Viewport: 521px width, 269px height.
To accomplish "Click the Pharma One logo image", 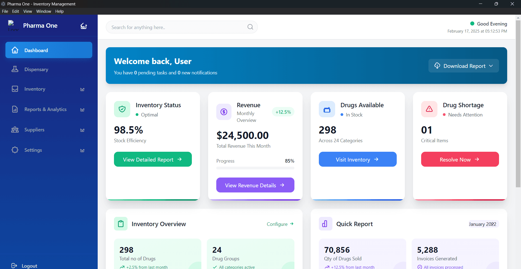I will (13, 26).
